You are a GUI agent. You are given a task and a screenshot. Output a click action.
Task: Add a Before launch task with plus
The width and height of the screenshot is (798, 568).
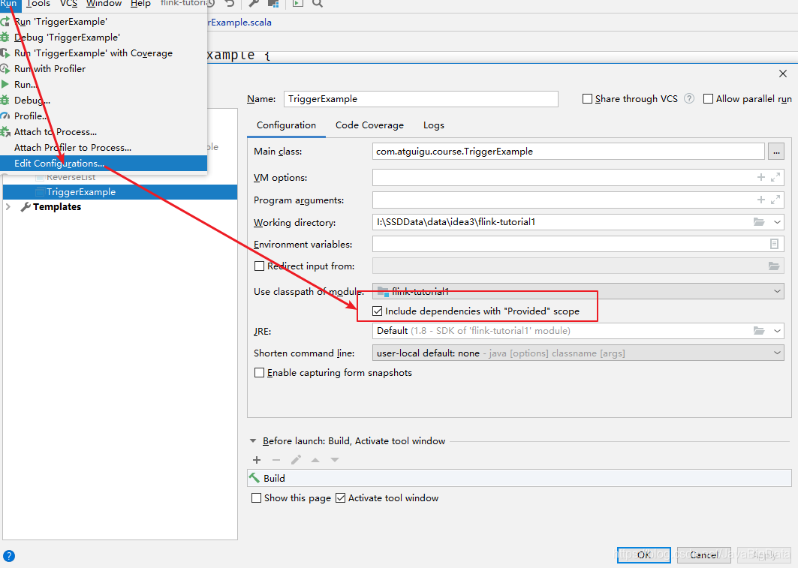click(257, 460)
